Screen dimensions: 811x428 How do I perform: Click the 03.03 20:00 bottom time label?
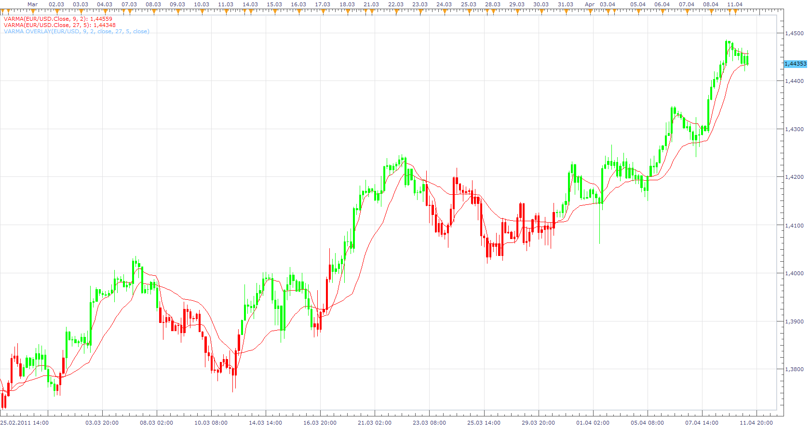coord(102,423)
